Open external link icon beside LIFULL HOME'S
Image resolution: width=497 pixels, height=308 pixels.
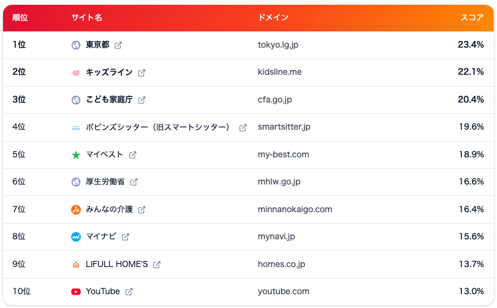(157, 265)
